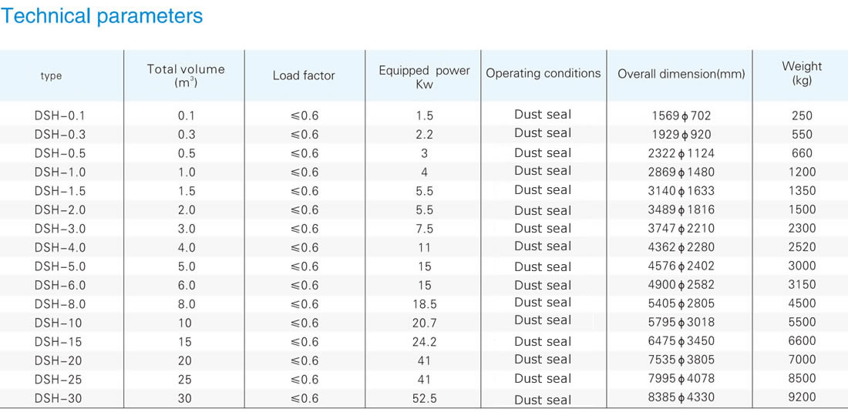Click the DSH-5.0 row label
This screenshot has width=848, height=412.
(x=60, y=266)
